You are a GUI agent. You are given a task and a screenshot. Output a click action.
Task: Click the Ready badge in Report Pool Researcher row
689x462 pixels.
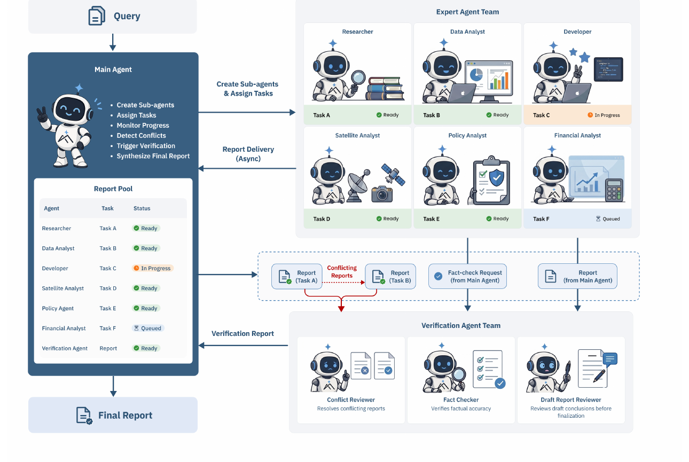[146, 229]
